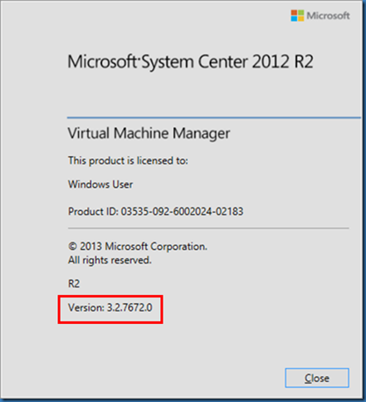Click the Microsoft logo icon
The width and height of the screenshot is (366, 402).
[297, 16]
